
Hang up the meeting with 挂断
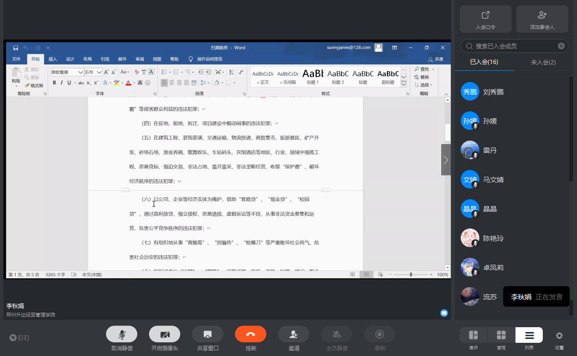[251, 335]
